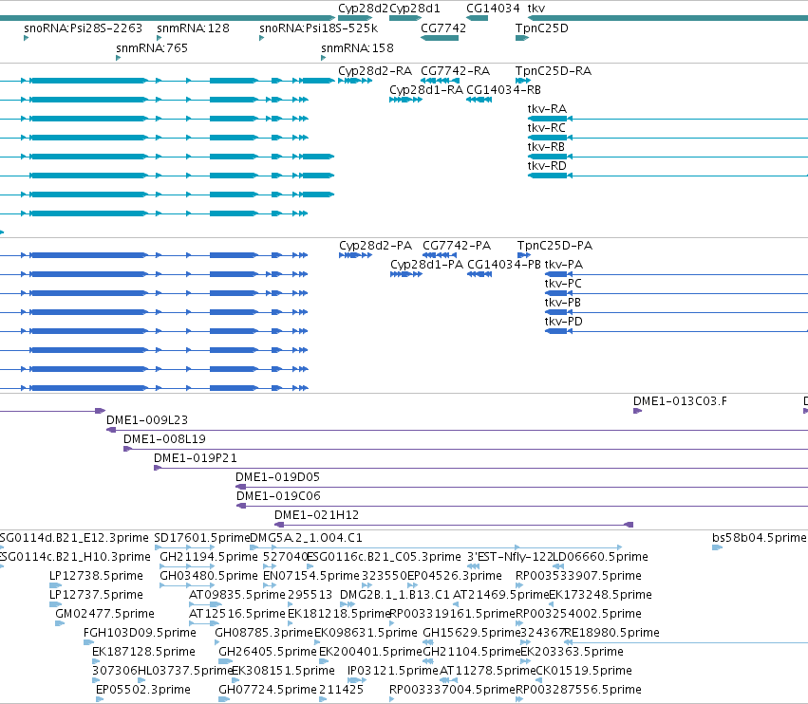The image size is (808, 704).
Task: Click the snoRNA:Psi28S-2263 marker
Action: (x=26, y=38)
